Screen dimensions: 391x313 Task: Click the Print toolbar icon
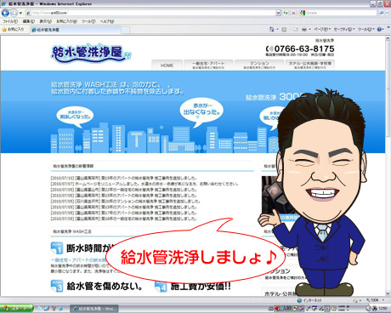(x=304, y=29)
